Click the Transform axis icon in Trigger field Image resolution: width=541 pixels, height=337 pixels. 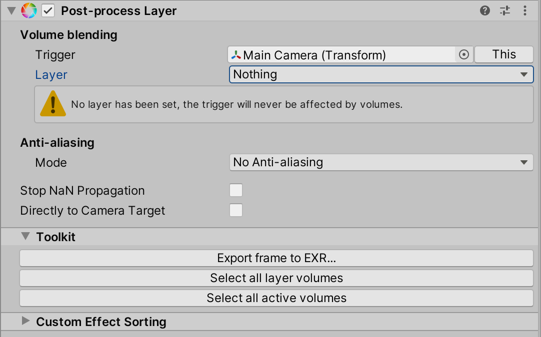pyautogui.click(x=236, y=55)
